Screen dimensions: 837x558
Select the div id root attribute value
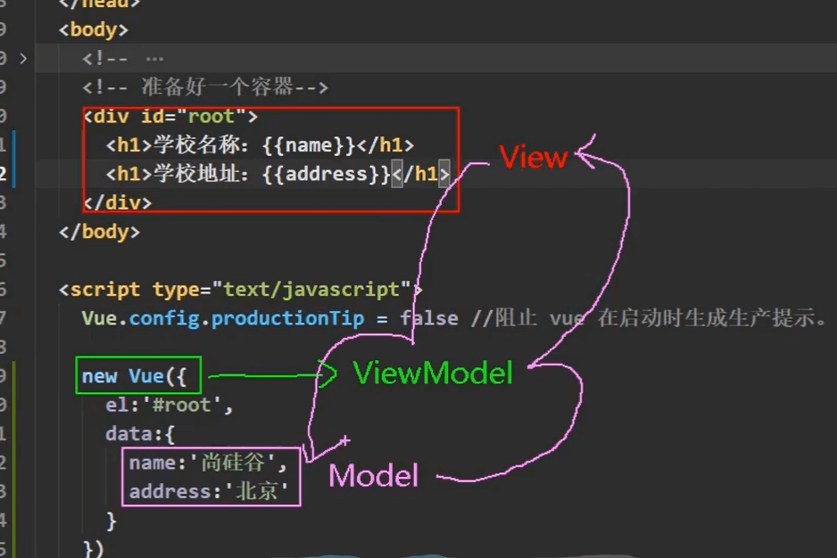click(x=208, y=116)
